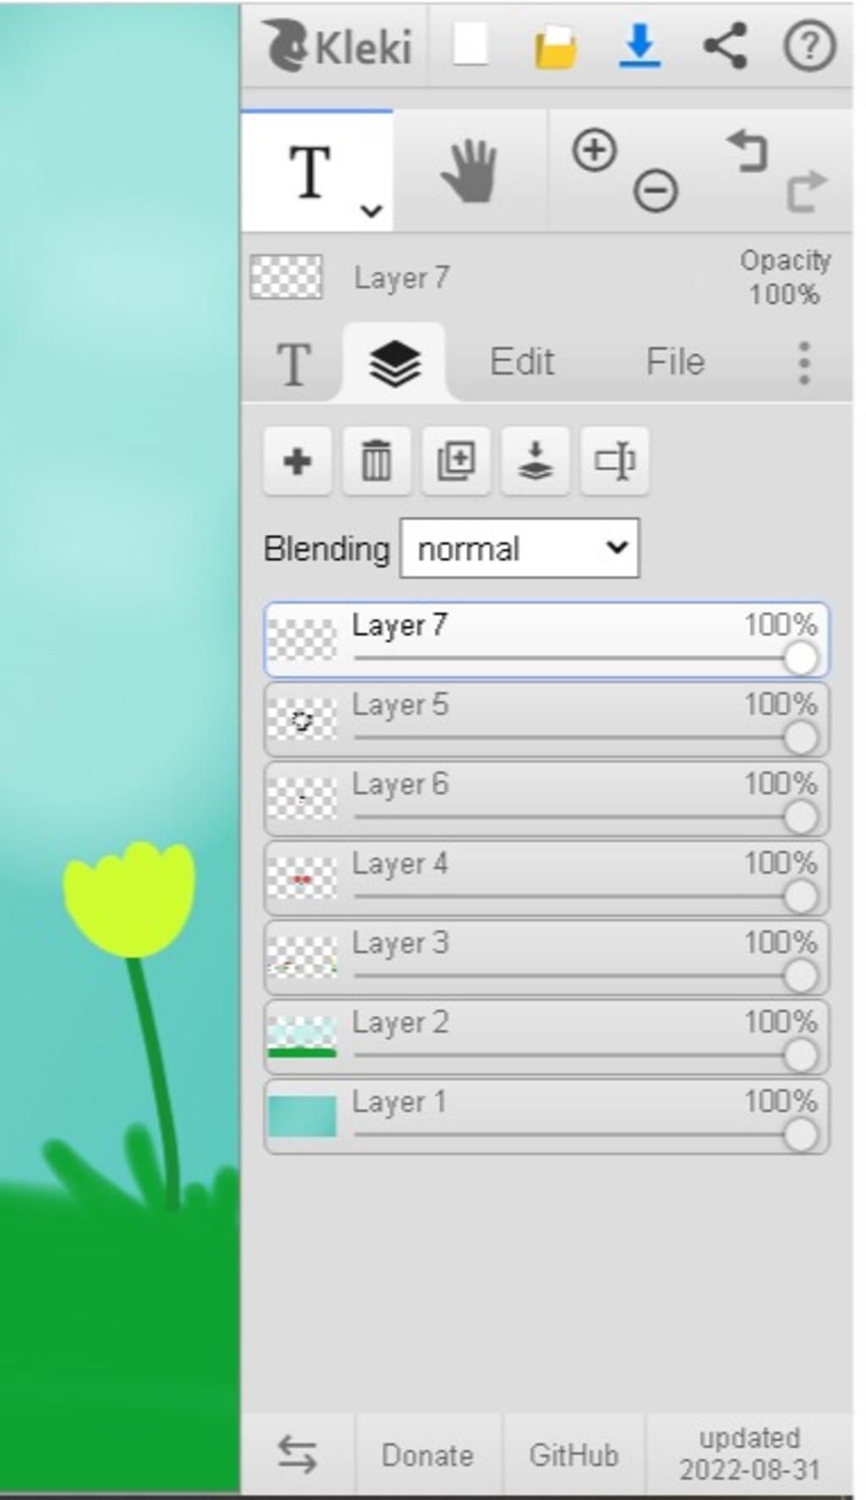Delete layer using trash icon
This screenshot has height=1500, width=866.
(376, 461)
